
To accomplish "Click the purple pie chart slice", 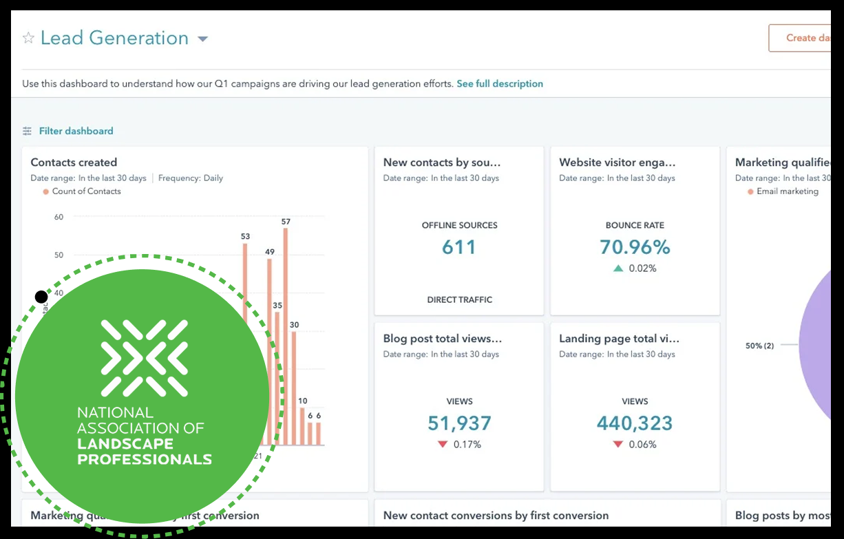I will [x=816, y=344].
